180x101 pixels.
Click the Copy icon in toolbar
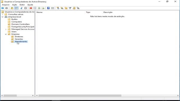26,8
